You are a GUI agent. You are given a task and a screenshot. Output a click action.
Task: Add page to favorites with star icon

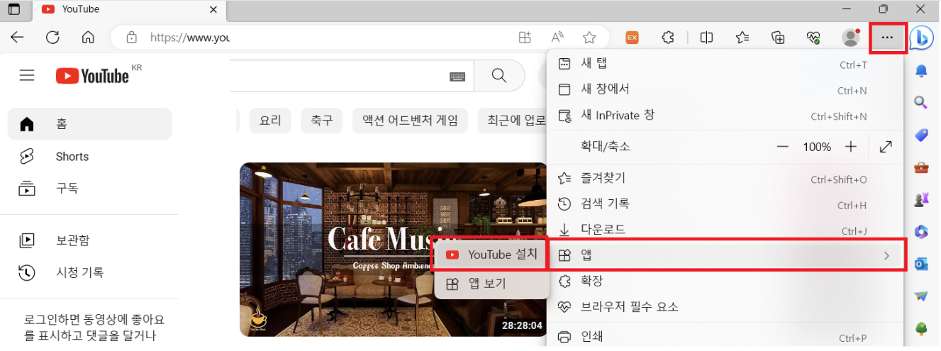(589, 38)
